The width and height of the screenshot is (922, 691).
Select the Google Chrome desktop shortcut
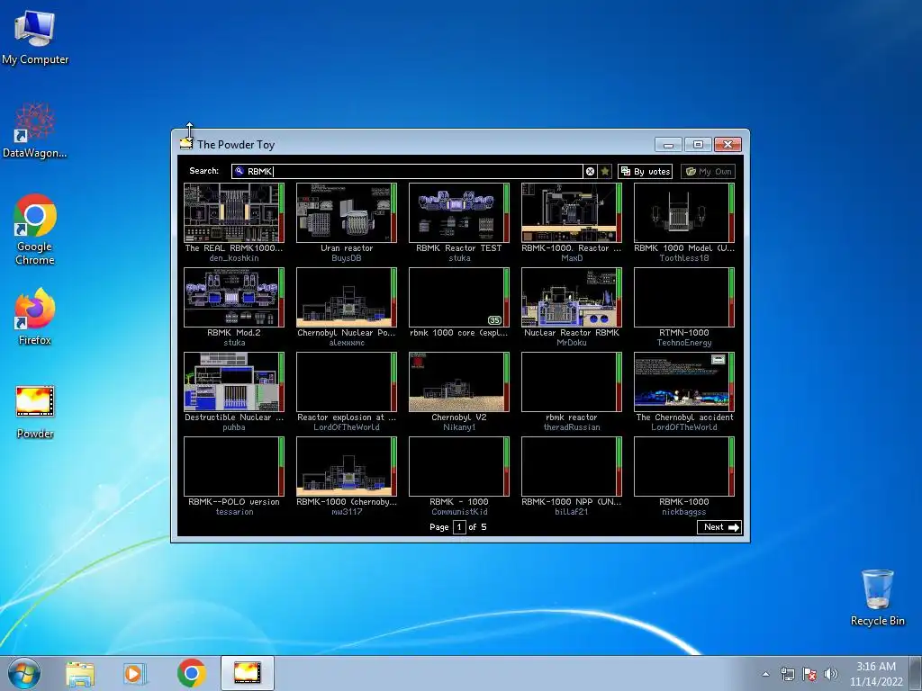(35, 229)
